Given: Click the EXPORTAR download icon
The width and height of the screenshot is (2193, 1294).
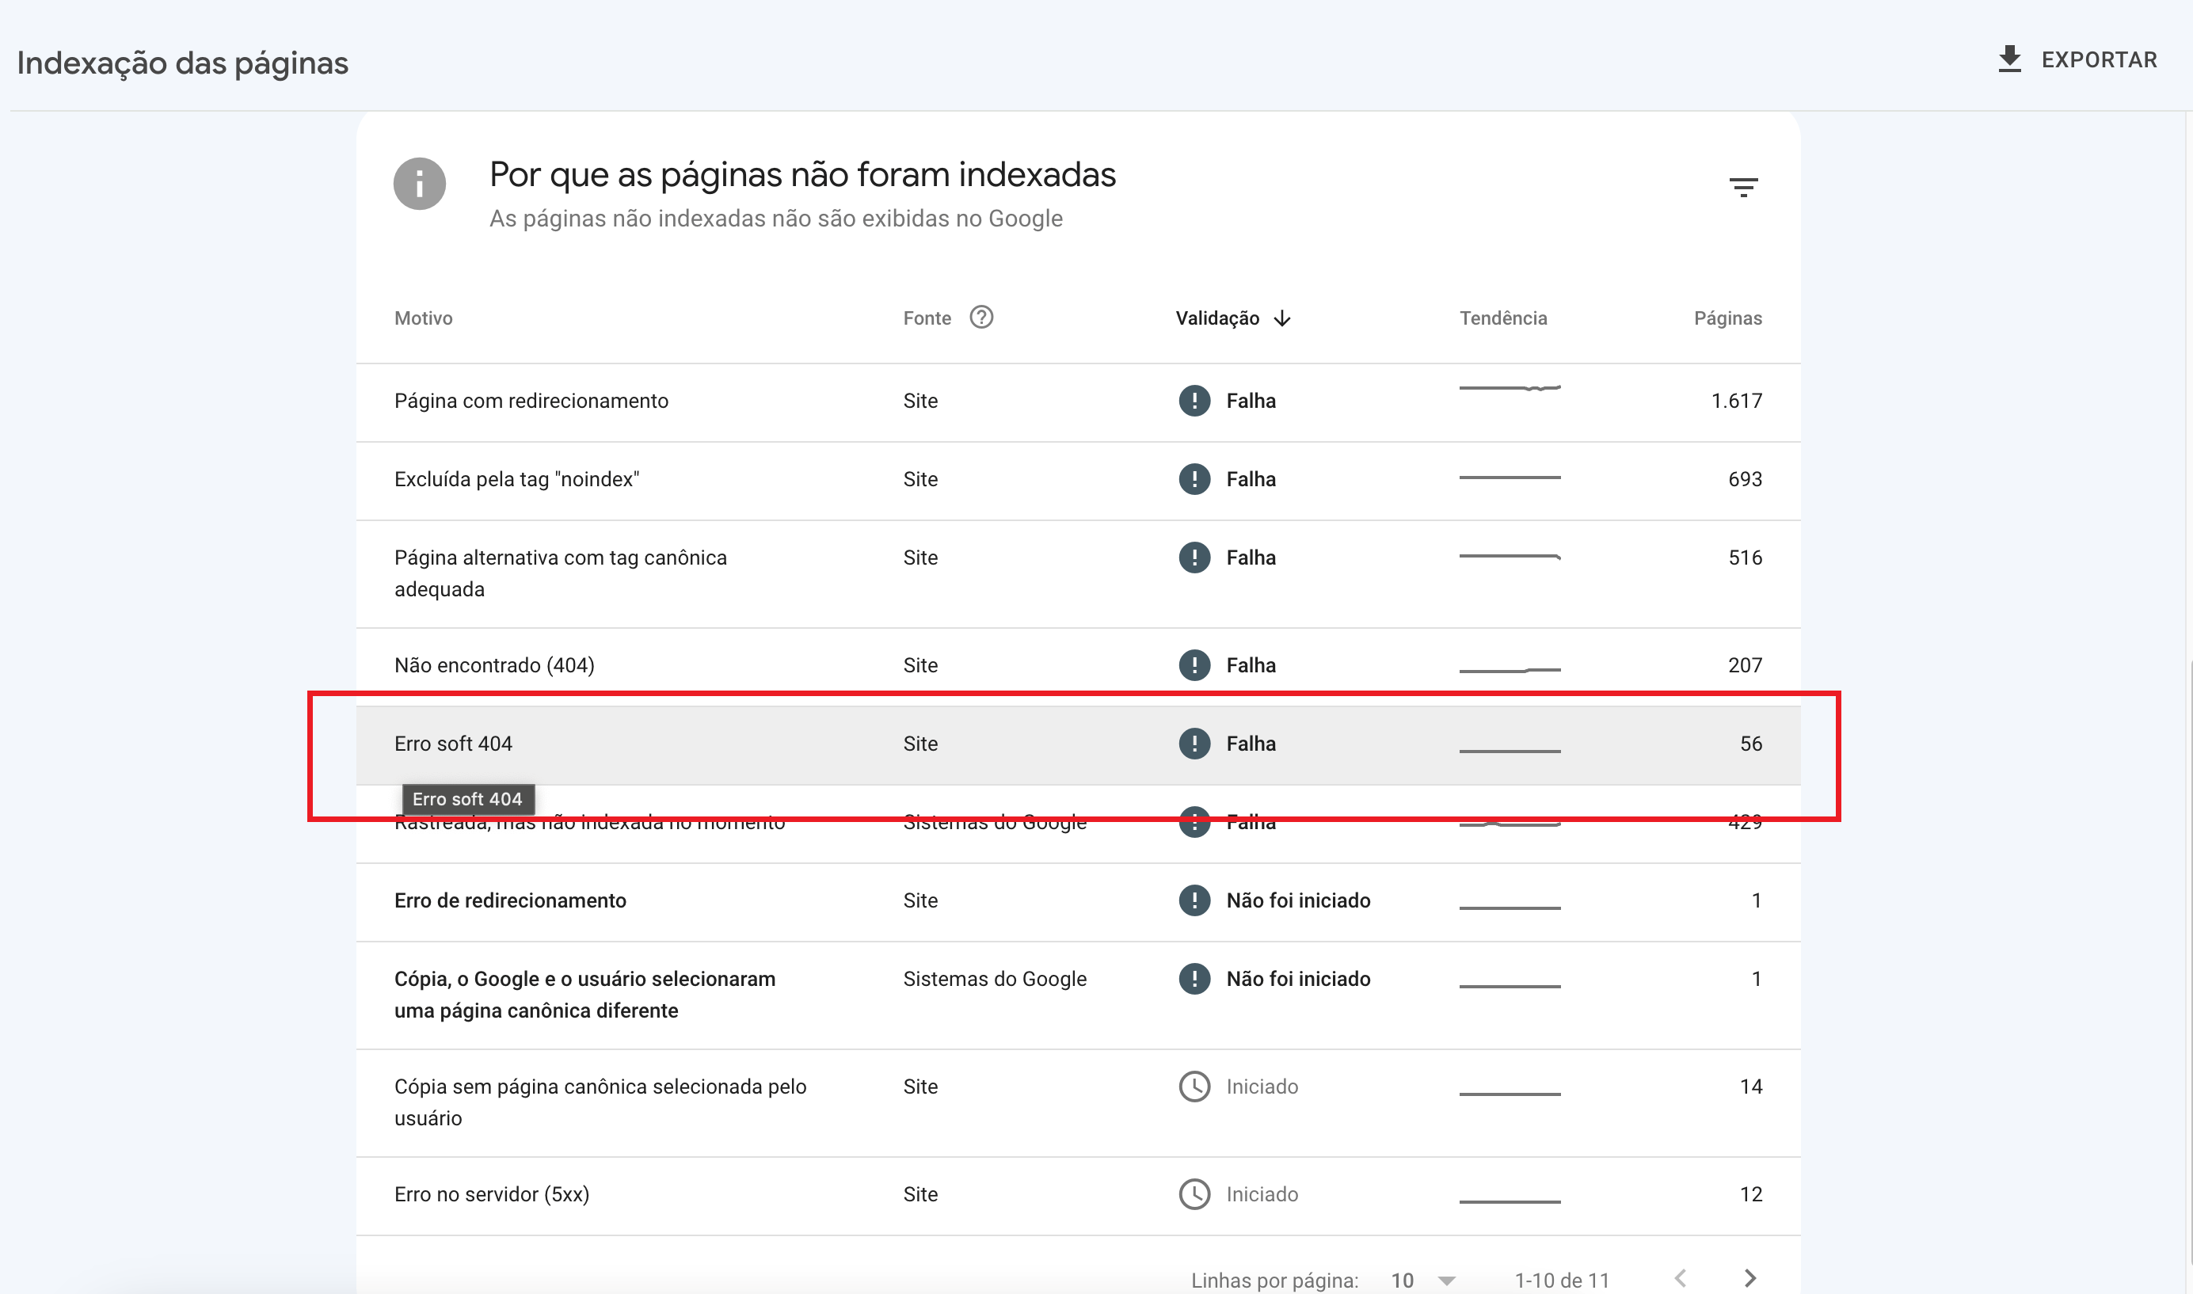Looking at the screenshot, I should 2009,59.
